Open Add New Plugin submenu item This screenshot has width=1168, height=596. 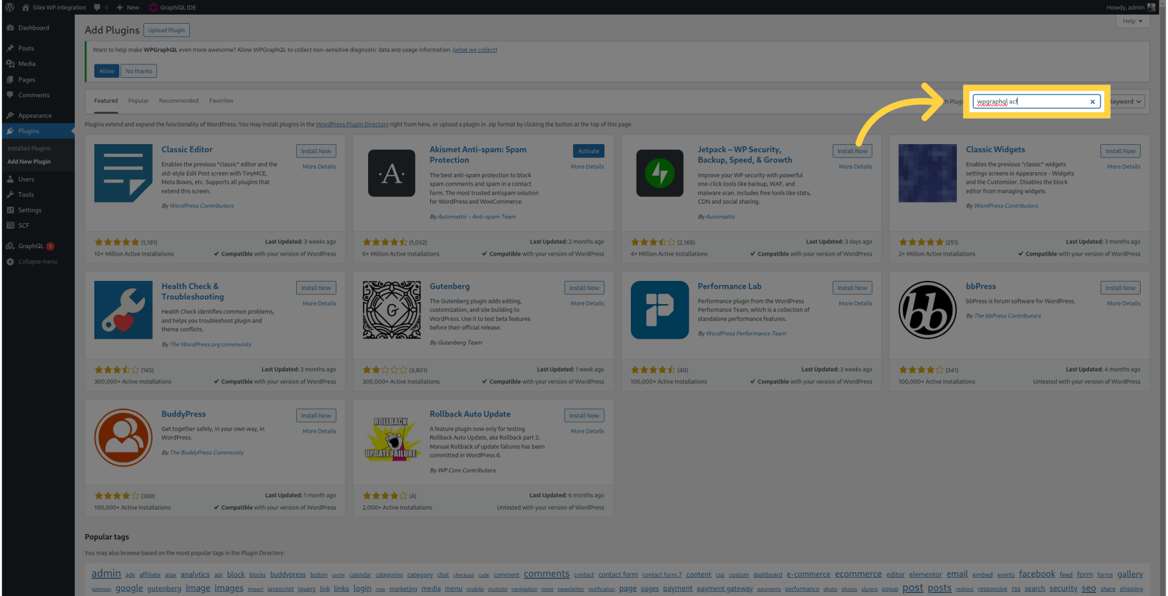(x=29, y=162)
